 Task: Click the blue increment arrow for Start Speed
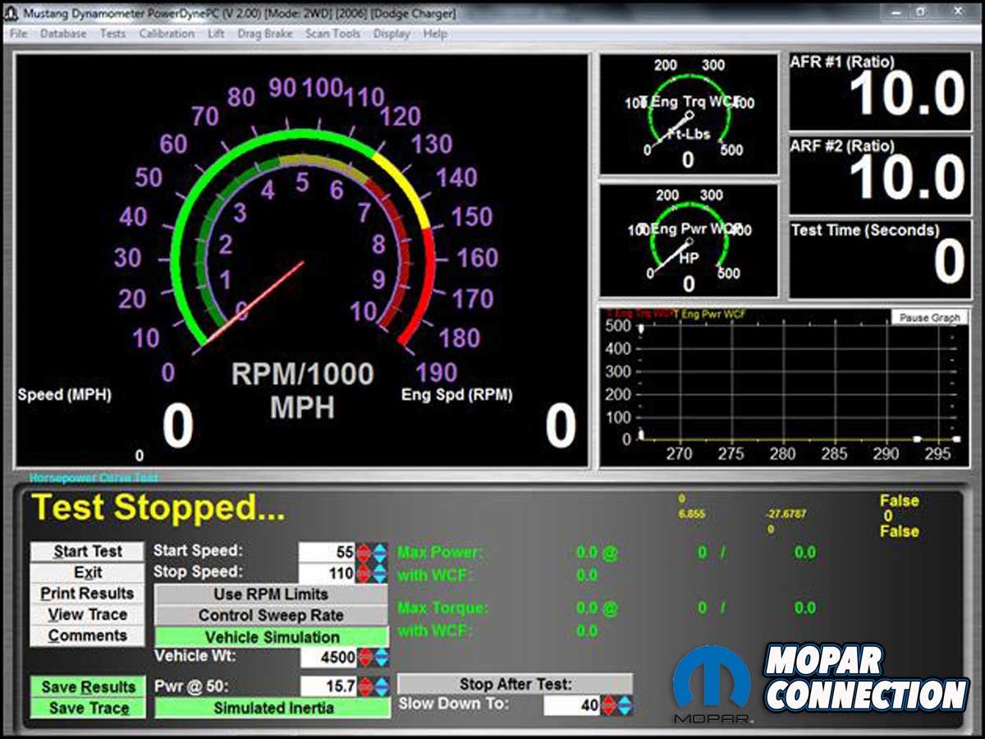point(380,552)
